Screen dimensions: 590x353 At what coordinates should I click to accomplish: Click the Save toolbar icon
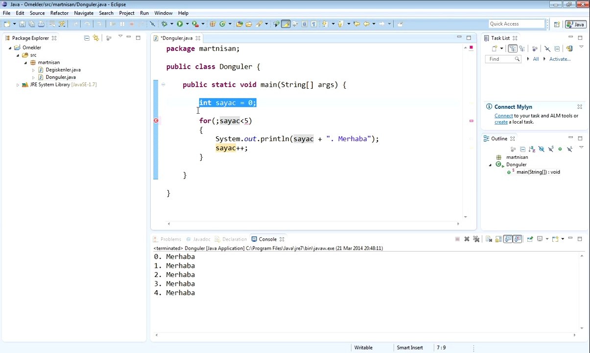[x=22, y=24]
